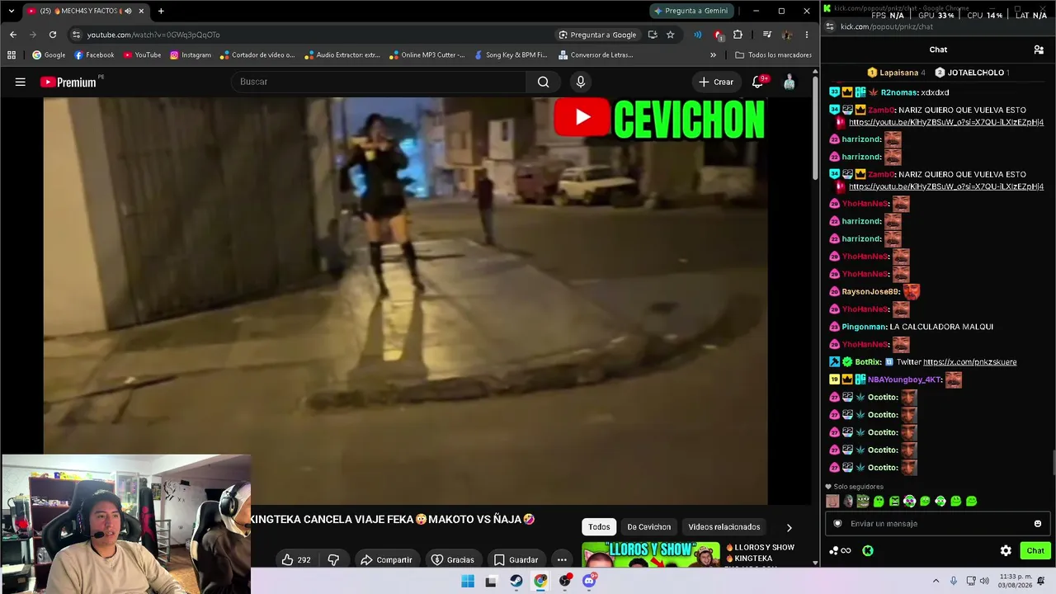1056x594 pixels.
Task: Expand the Chrome tab search dropdown
Action: pyautogui.click(x=12, y=11)
